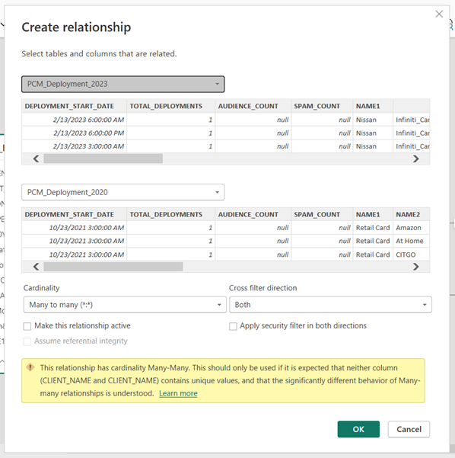Open the PCM_Deployment_2023 table dropdown
This screenshot has height=458, width=455.
[123, 84]
